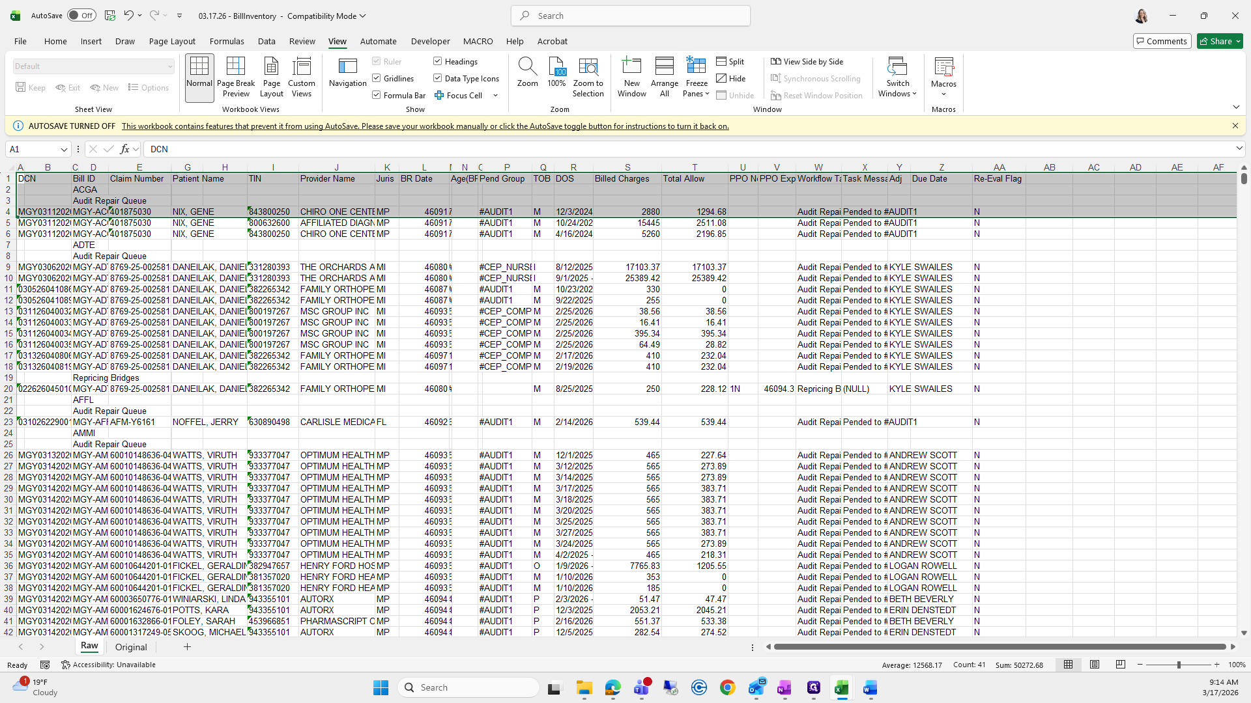Open the Formulas ribbon tab
This screenshot has height=703, width=1251.
[x=227, y=41]
